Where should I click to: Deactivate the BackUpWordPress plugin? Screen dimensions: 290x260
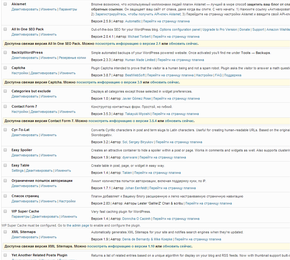coord(25,58)
